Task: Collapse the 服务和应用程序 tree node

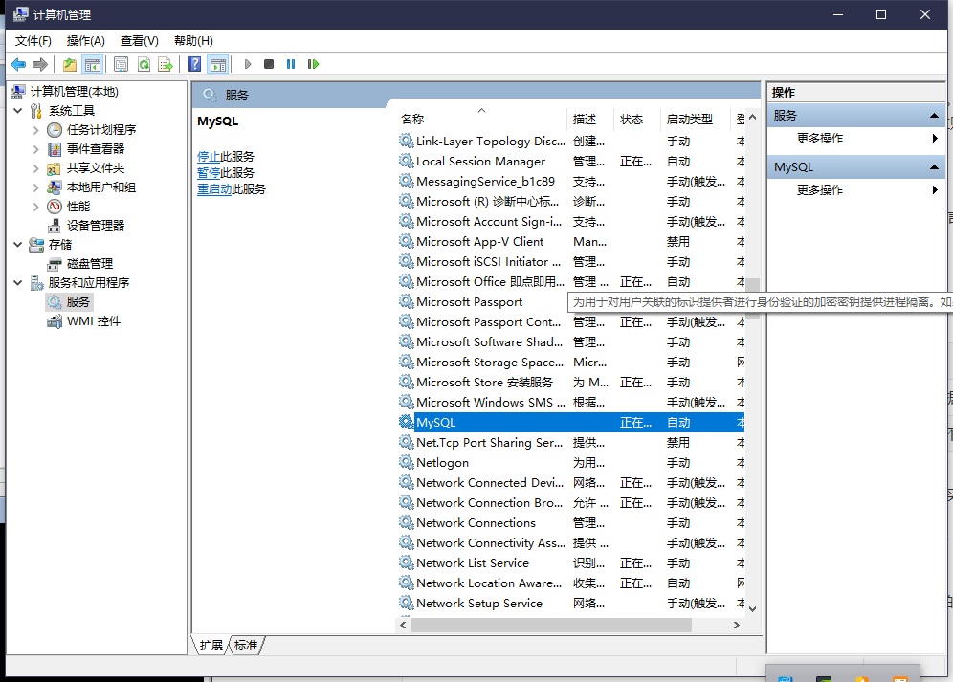Action: 17,282
